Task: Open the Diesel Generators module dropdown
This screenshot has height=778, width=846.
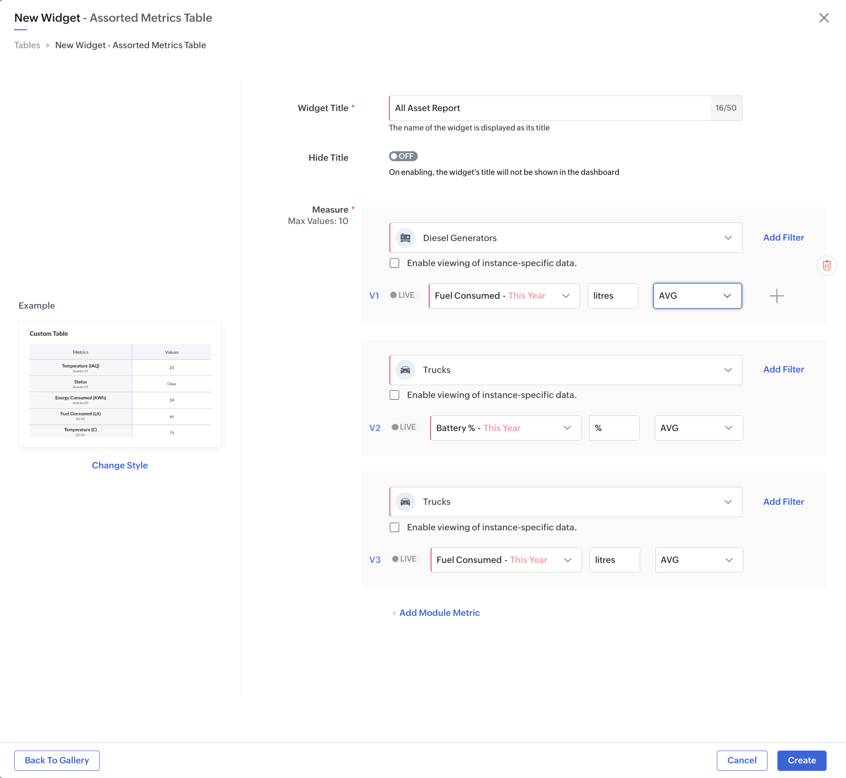Action: pyautogui.click(x=728, y=238)
